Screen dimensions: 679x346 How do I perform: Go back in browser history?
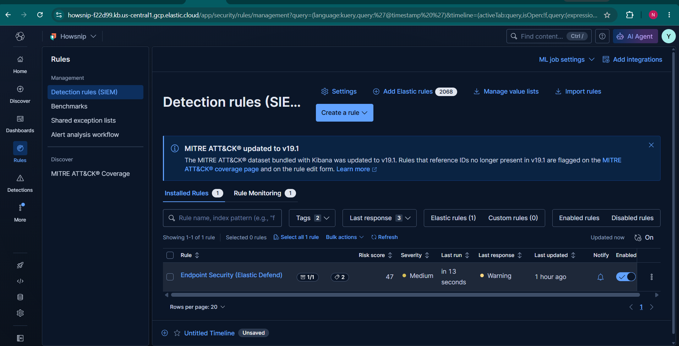click(8, 15)
